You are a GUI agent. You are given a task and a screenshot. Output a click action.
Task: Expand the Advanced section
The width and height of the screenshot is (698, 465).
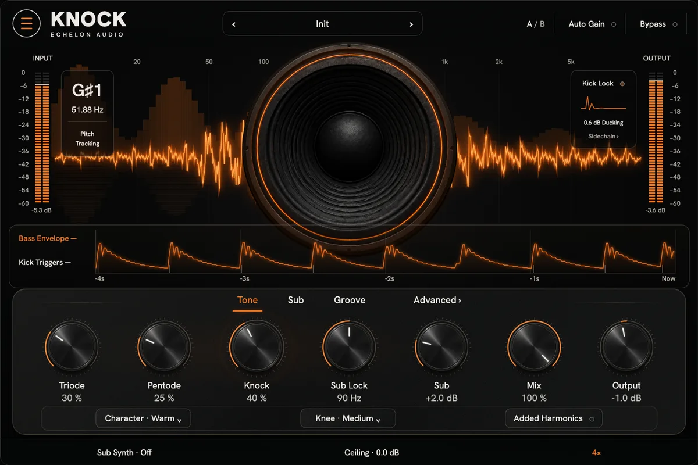coord(437,301)
